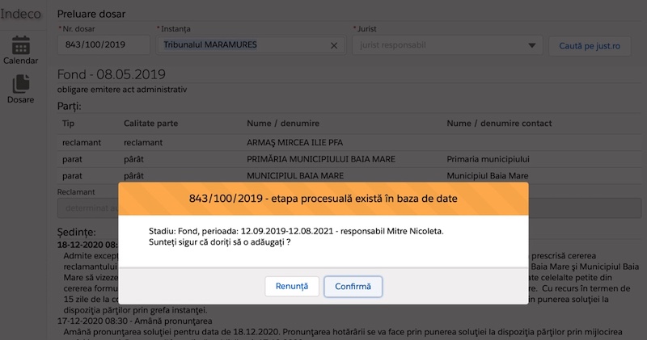Image resolution: width=647 pixels, height=340 pixels.
Task: Confirm adding the stage with Confirmă
Action: tap(353, 286)
